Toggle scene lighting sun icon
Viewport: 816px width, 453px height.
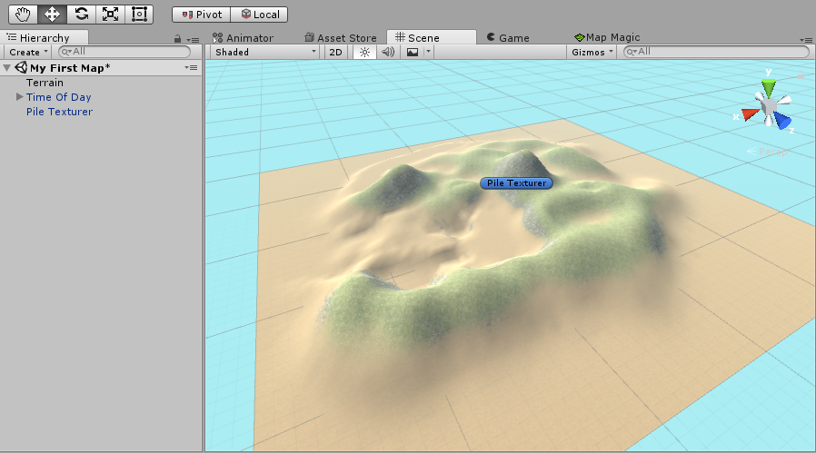pos(364,52)
